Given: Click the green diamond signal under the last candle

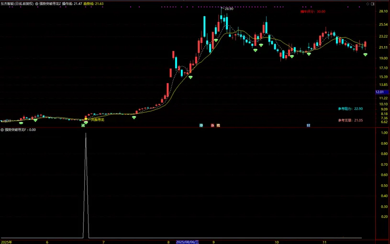Looking at the screenshot, I should coord(365,55).
